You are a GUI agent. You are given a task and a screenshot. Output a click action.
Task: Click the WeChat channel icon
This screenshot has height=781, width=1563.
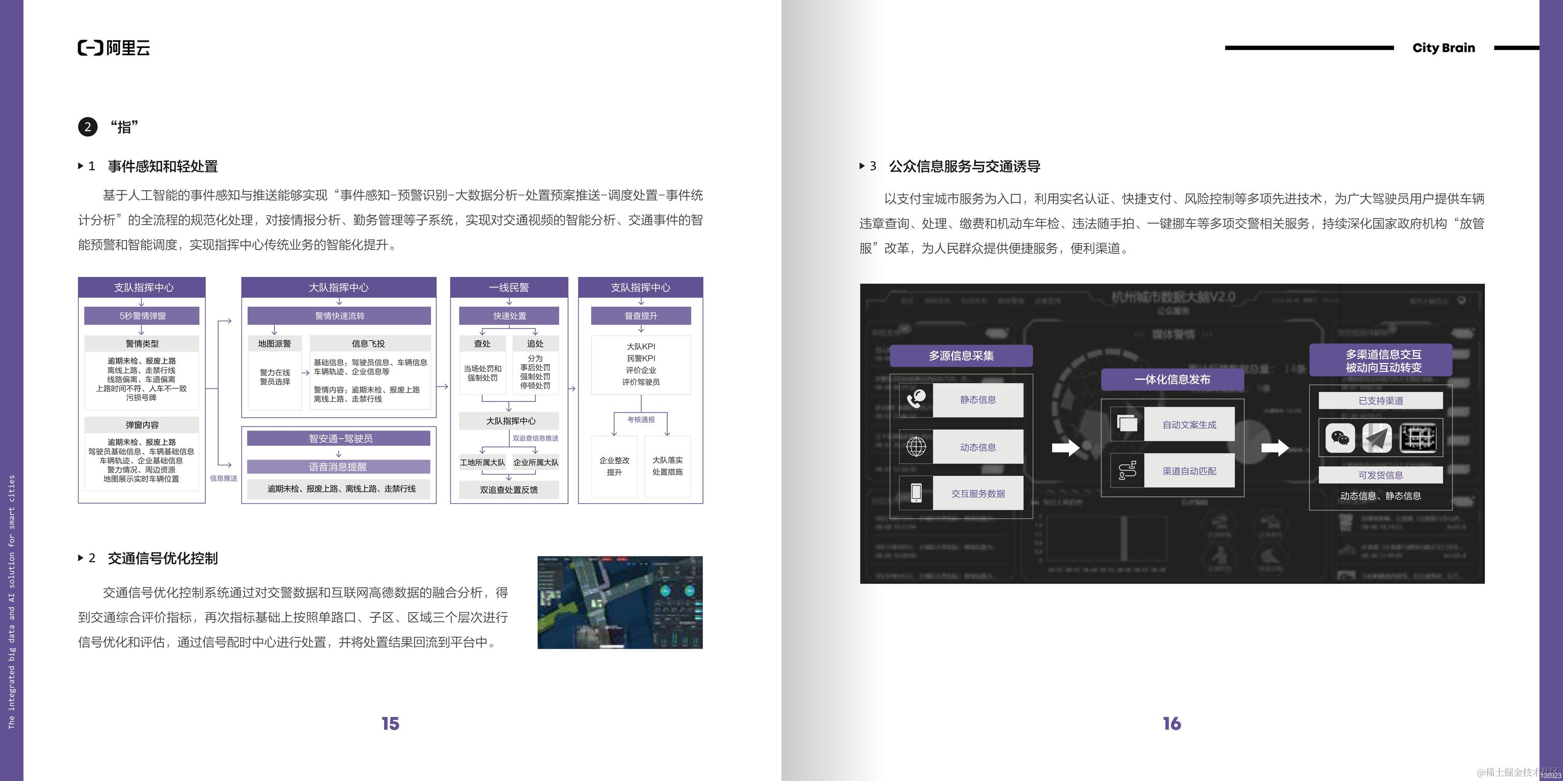pos(1340,438)
